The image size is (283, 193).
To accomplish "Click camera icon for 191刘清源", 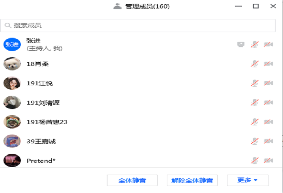I will tap(268, 102).
